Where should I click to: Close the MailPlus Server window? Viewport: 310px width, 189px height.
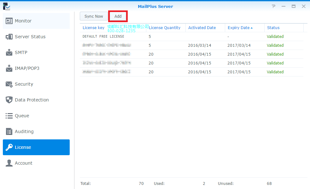point(304,6)
